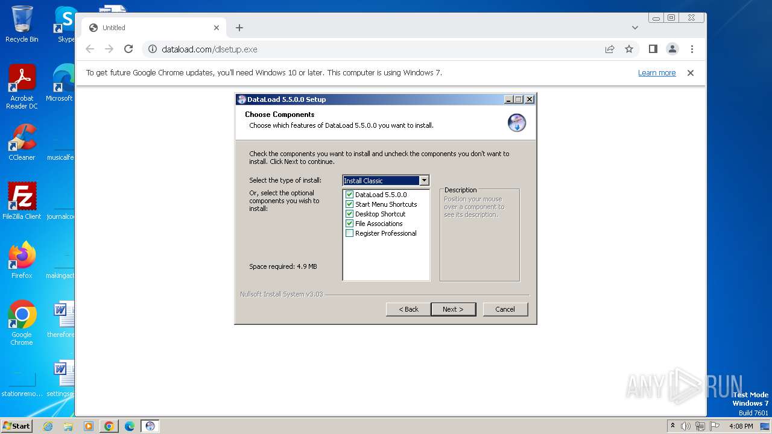This screenshot has width=772, height=434.
Task: Open the Skype desktop shortcut
Action: tap(64, 24)
